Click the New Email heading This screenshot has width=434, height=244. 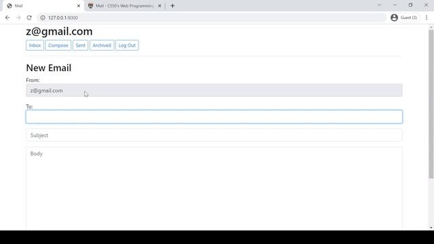tap(49, 68)
